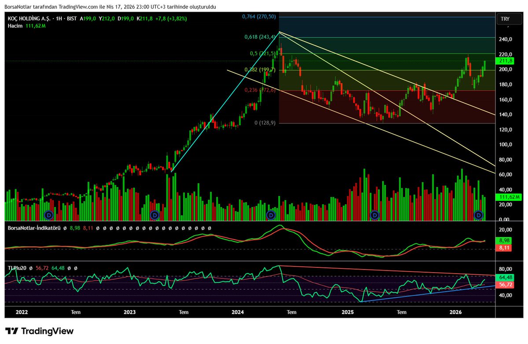Click the BorsaNotlar tarafından TradingView.com header caption

point(110,7)
